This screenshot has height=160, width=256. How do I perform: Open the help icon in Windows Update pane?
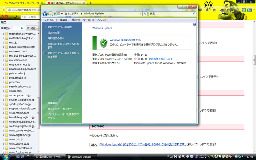tap(195, 25)
